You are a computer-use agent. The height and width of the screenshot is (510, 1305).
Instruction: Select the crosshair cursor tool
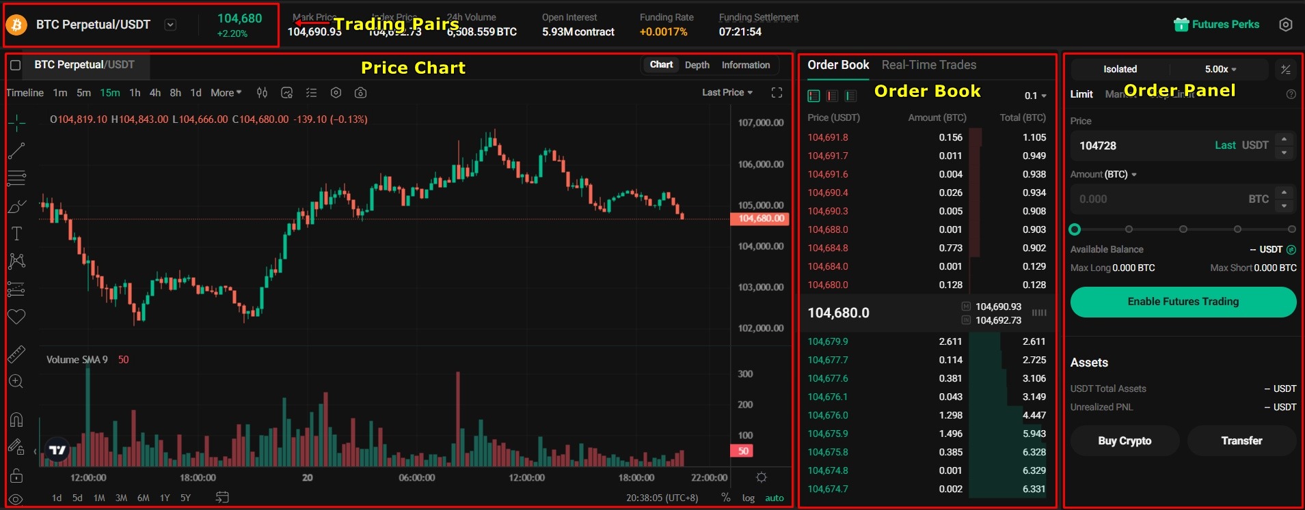(x=16, y=124)
